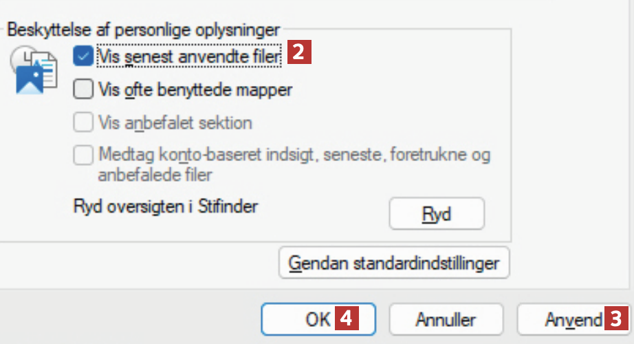Click the red step badge number 2
This screenshot has height=344, width=634.
click(300, 52)
